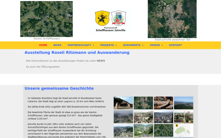Expand the VEREIN dropdown menu
The width and height of the screenshot is (221, 138).
(156, 45)
